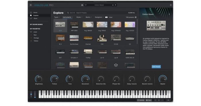Clear all filters with CLEAR ALL

tap(132, 13)
